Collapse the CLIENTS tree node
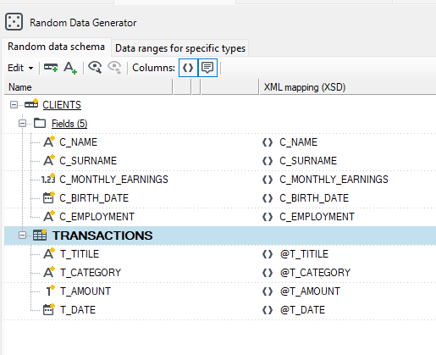 click(14, 105)
